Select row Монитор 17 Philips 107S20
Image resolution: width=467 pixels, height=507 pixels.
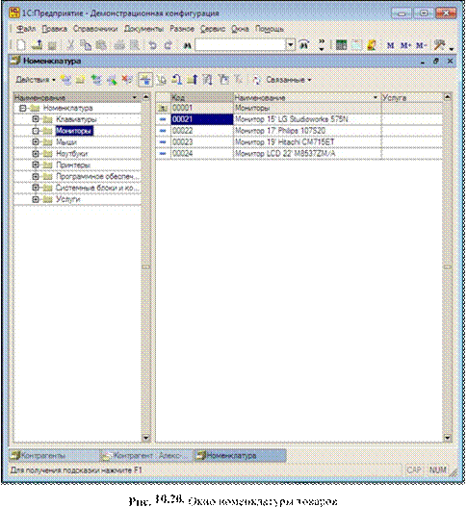coord(299,131)
